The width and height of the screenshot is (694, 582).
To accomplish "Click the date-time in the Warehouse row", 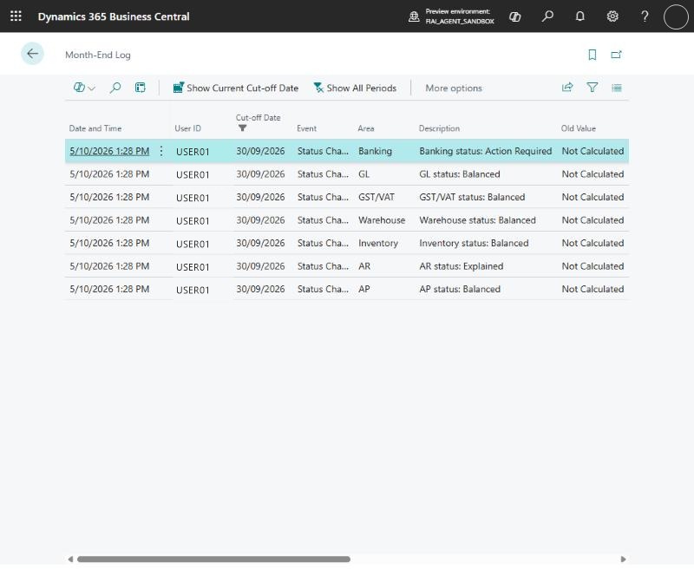I will [109, 220].
